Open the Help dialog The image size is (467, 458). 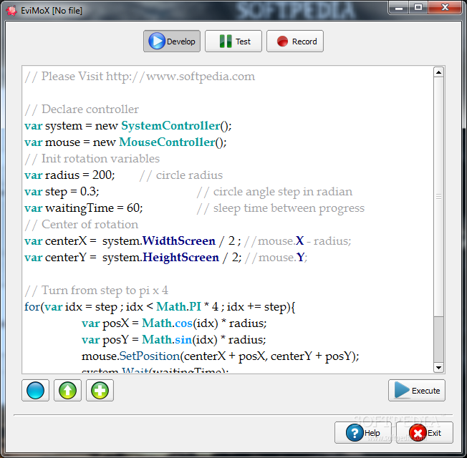pyautogui.click(x=362, y=433)
